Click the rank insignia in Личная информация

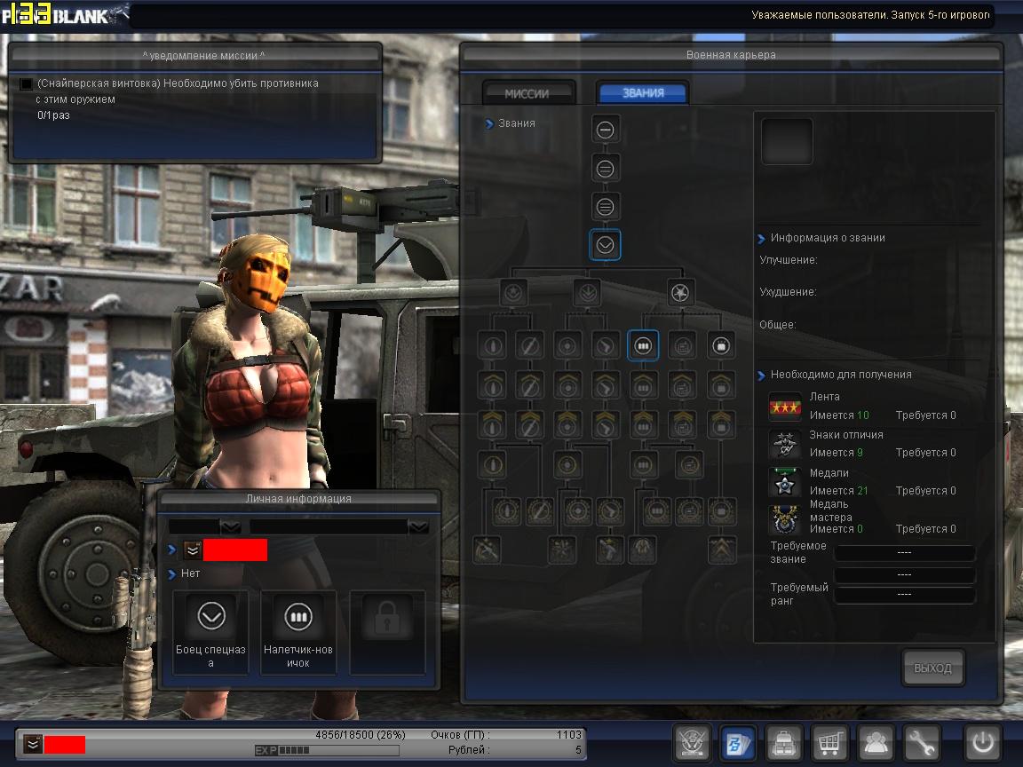(193, 550)
